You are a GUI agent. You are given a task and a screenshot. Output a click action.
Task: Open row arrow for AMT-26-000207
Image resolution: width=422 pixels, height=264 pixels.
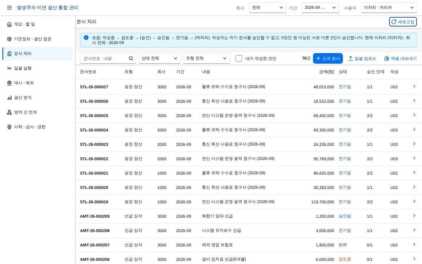(414, 245)
